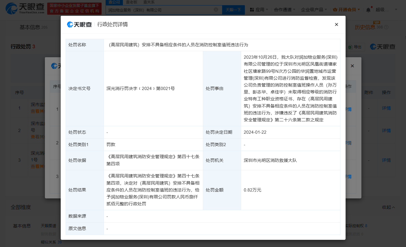
Task: Click the 天眼查 logo in dialog title
Action: [x=79, y=25]
